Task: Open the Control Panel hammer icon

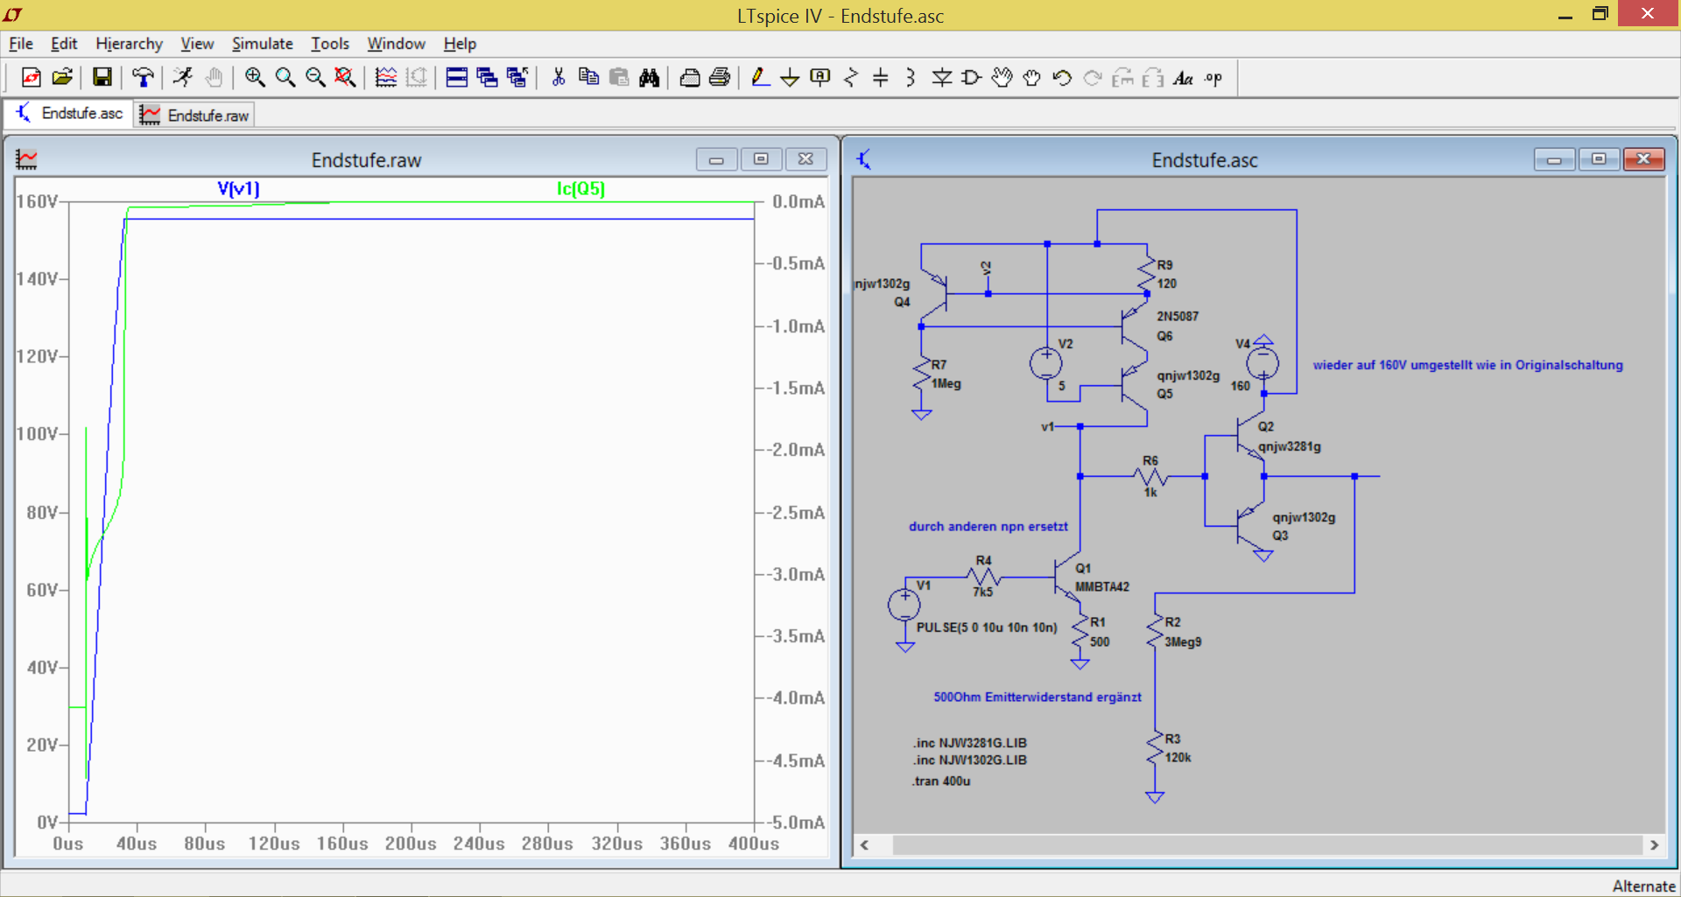Action: [x=143, y=78]
